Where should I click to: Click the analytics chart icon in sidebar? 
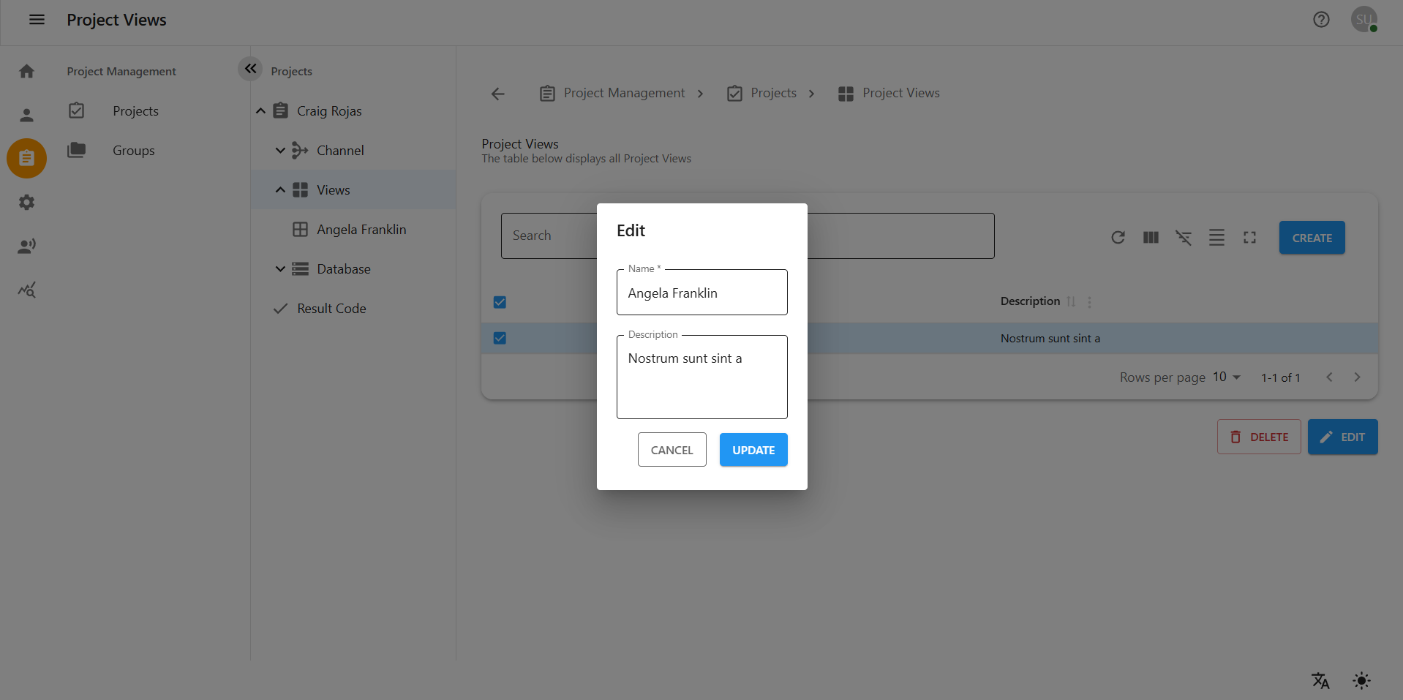point(27,290)
